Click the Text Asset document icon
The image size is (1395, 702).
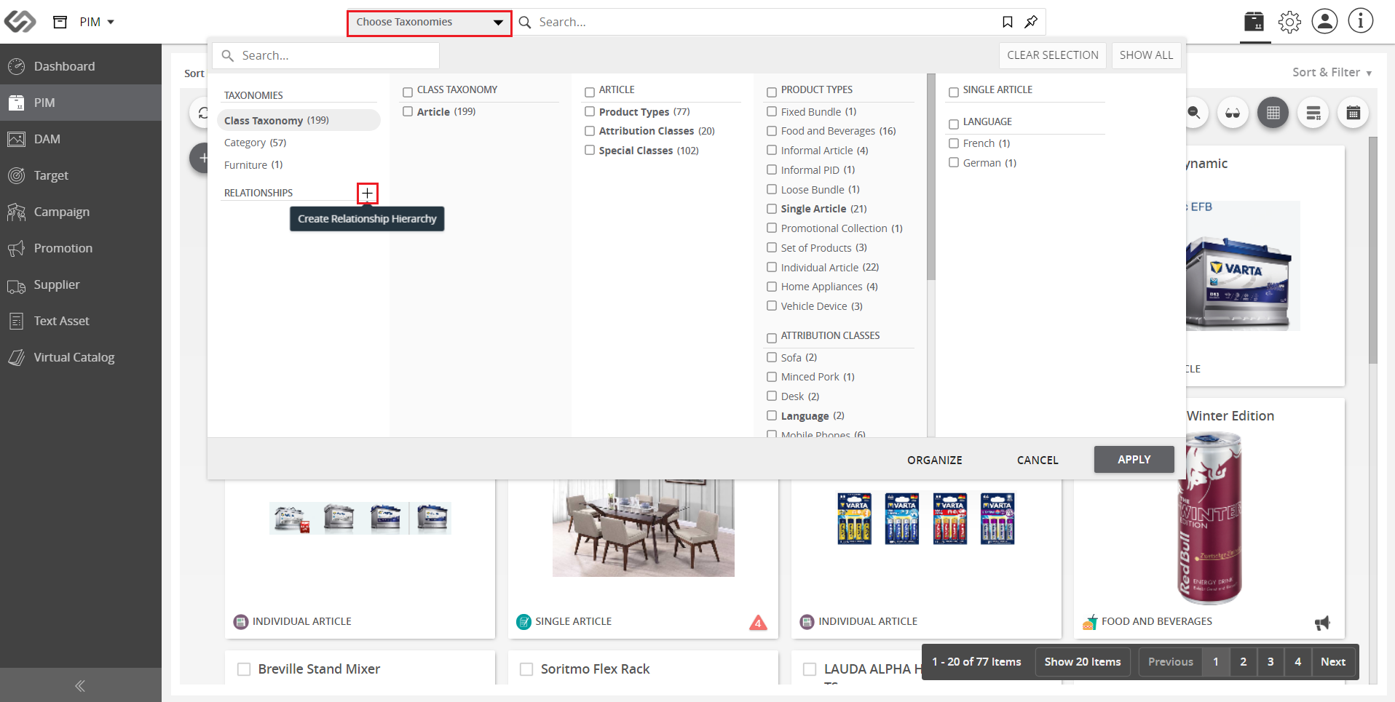coord(16,321)
